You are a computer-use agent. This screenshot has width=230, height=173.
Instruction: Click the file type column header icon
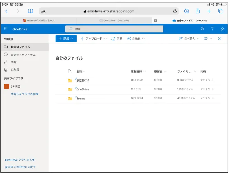tap(70, 71)
